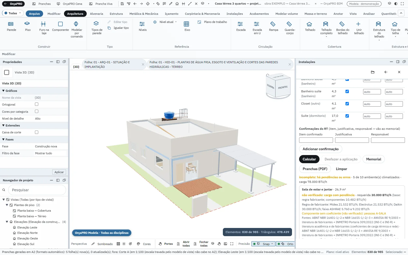Uncheck the Banheiro suíte checkbox
The width and height of the screenshot is (408, 255).
pos(347,91)
